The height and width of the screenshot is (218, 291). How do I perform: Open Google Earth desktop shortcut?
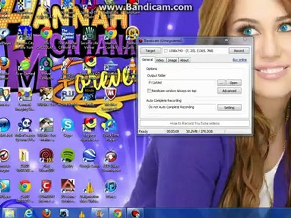[89, 156]
